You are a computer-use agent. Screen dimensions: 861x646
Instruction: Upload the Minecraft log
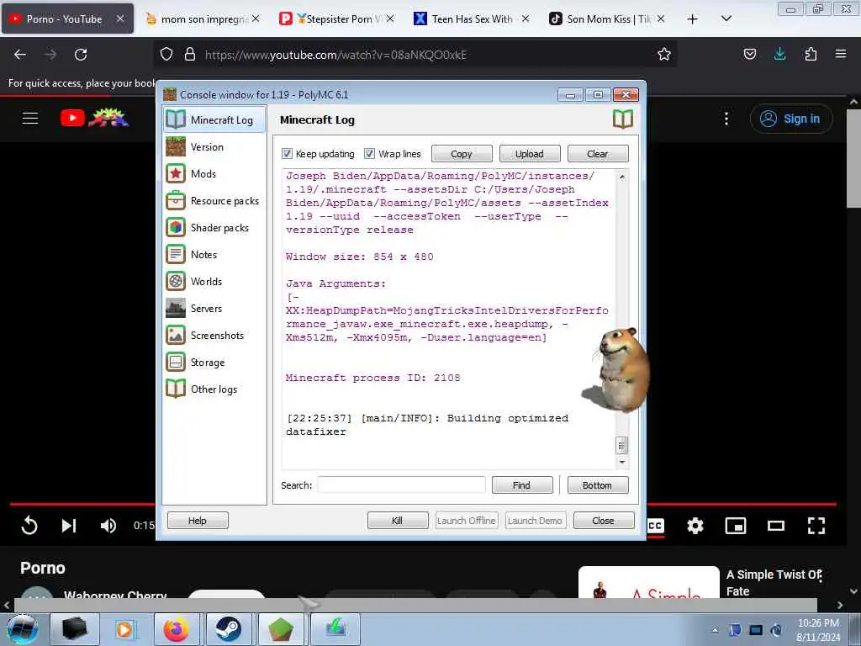[x=530, y=154]
